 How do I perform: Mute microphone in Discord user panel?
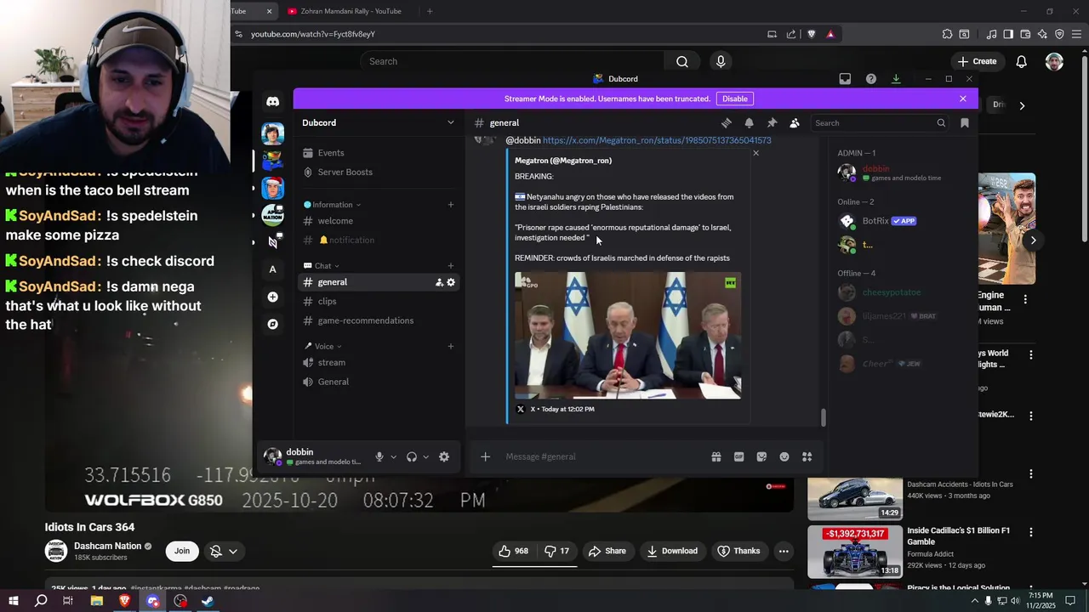(379, 456)
